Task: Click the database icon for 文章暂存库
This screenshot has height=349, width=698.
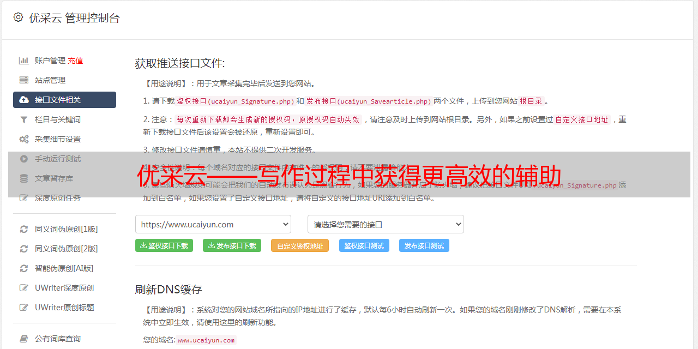Action: pyautogui.click(x=24, y=178)
